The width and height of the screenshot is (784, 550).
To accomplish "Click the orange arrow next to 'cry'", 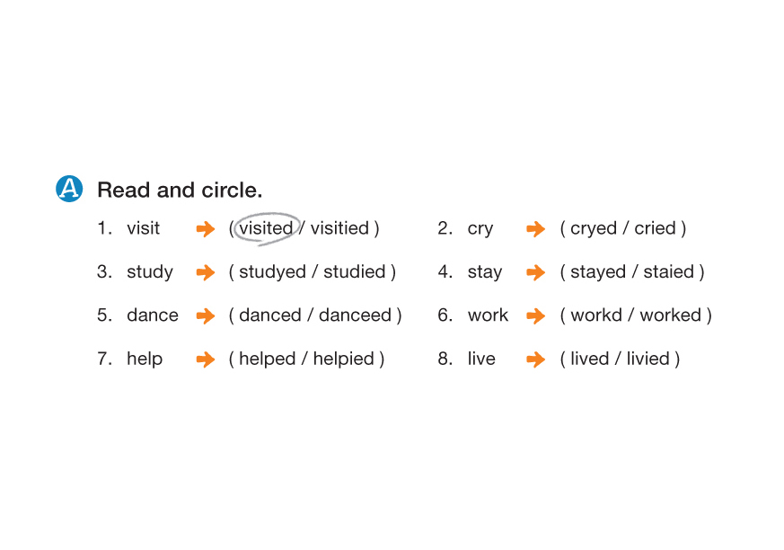I will tap(536, 229).
